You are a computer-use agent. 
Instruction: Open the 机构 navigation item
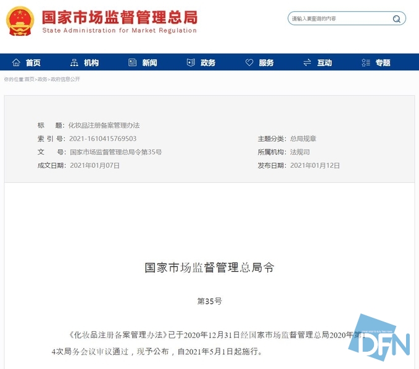click(91, 63)
